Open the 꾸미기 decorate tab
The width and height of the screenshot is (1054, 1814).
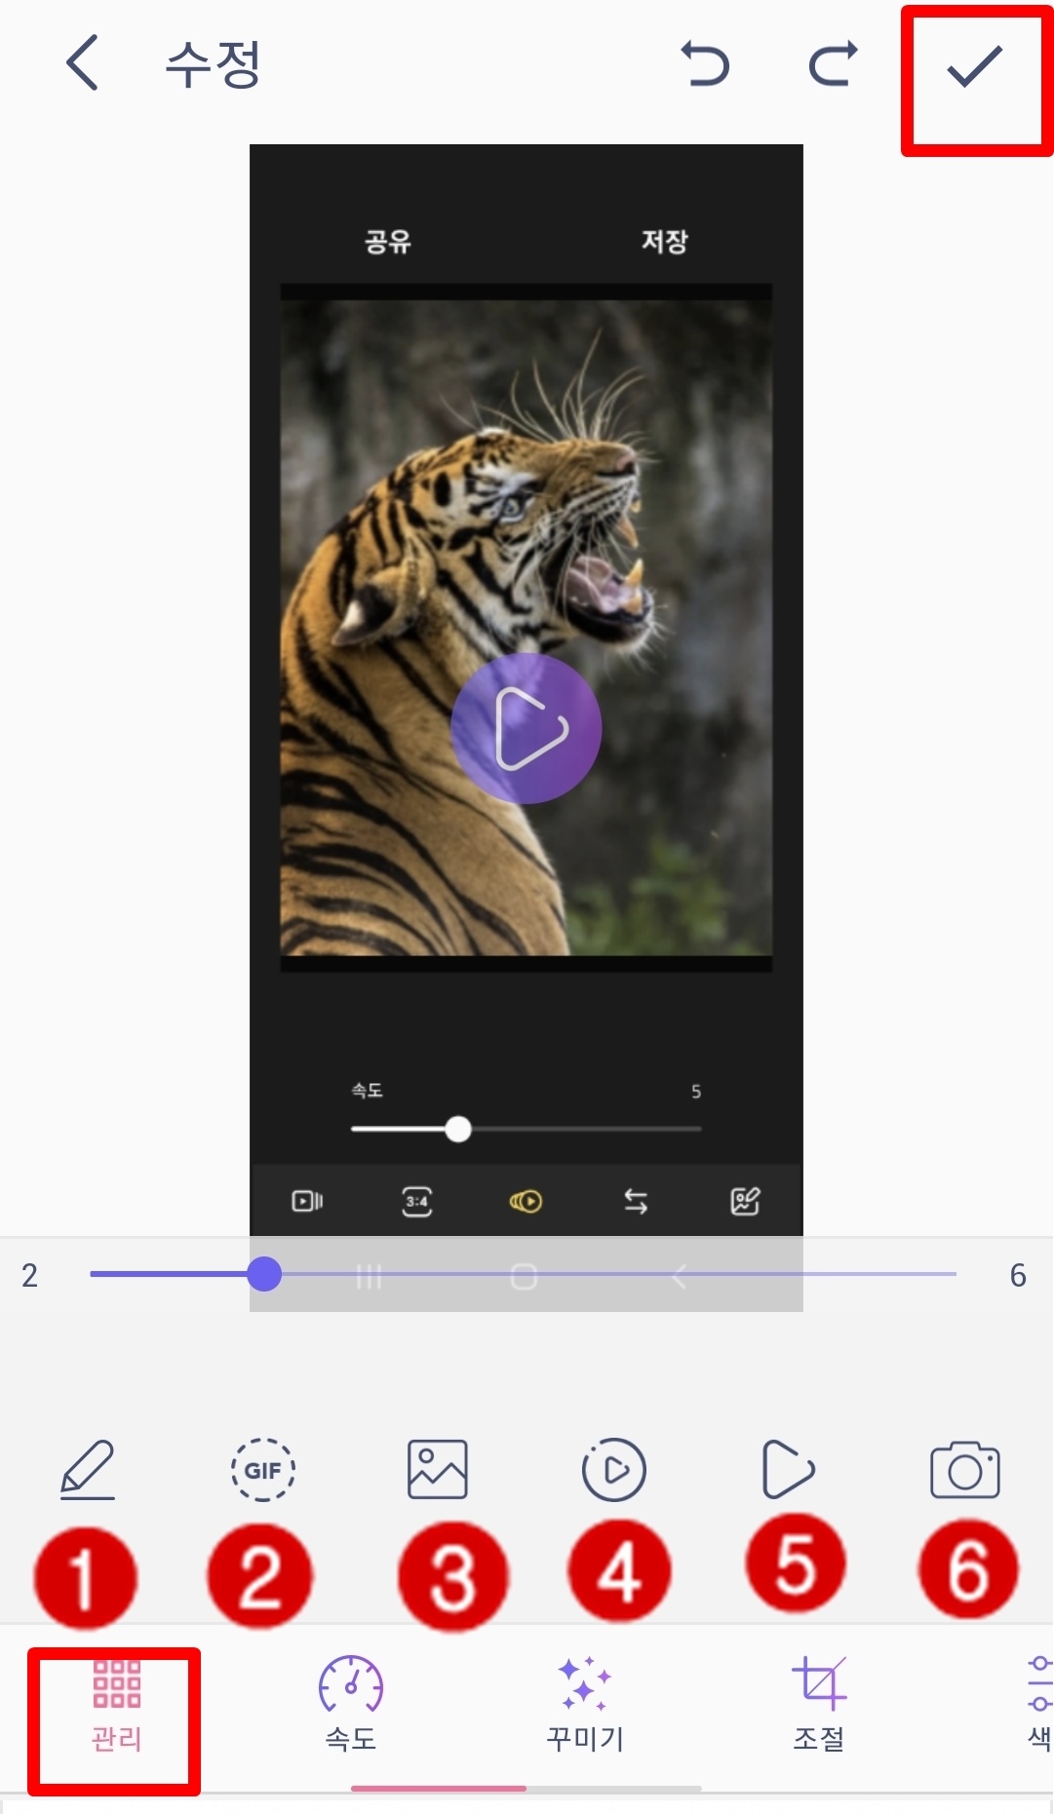(585, 1705)
